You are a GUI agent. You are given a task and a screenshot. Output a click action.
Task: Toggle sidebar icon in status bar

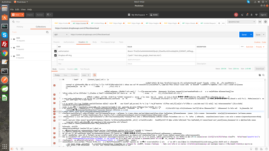point(12,149)
